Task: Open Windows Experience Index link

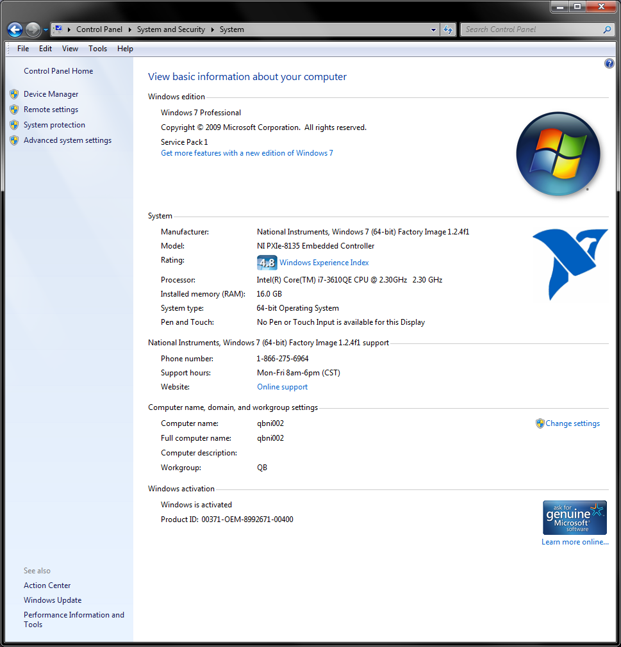Action: tap(324, 263)
